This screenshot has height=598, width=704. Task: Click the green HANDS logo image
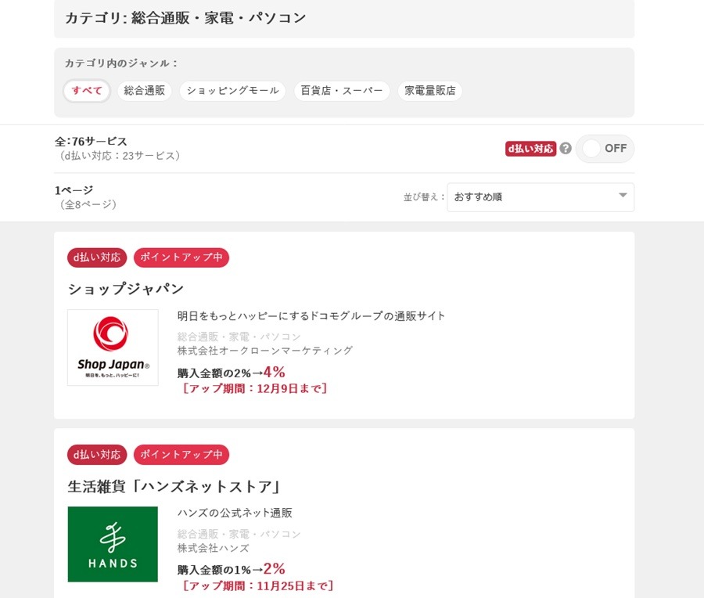[x=112, y=543]
